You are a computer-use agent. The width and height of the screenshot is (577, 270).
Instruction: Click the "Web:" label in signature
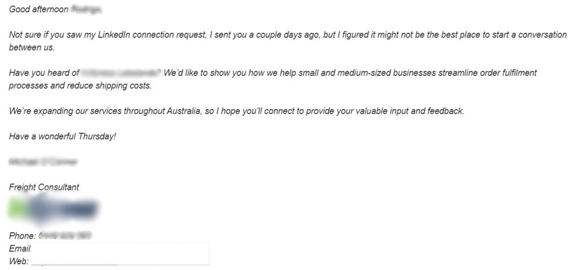[19, 261]
